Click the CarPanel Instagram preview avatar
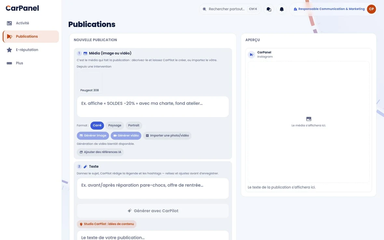Image resolution: width=384 pixels, height=240 pixels. (252, 55)
